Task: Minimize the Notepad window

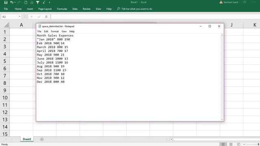Action: tap(201, 26)
